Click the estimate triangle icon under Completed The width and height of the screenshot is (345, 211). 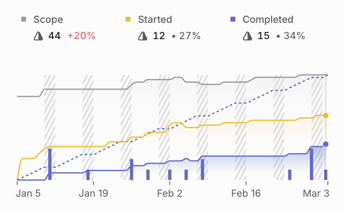tap(247, 36)
